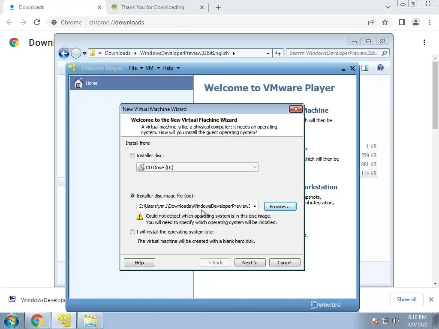Close the Chrome downloads bar
This screenshot has width=439, height=329.
pos(431,299)
